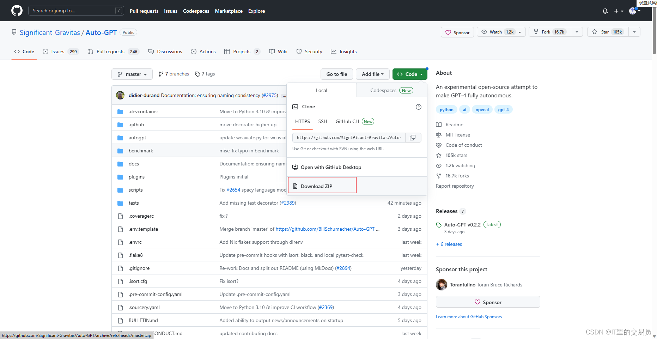Open didier-durand's avatar
Image resolution: width=657 pixels, height=339 pixels.
pyautogui.click(x=120, y=95)
